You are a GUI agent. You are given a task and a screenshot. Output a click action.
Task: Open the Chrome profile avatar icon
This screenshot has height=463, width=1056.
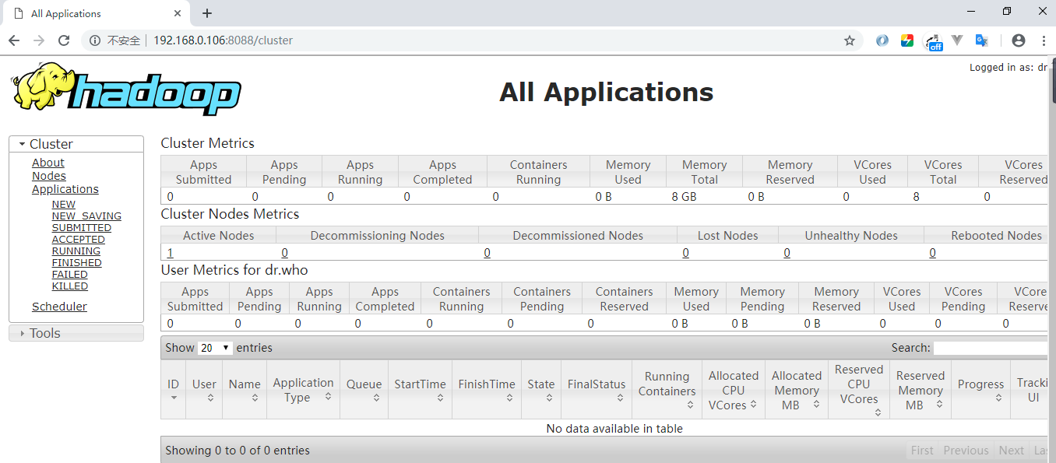pos(1018,40)
